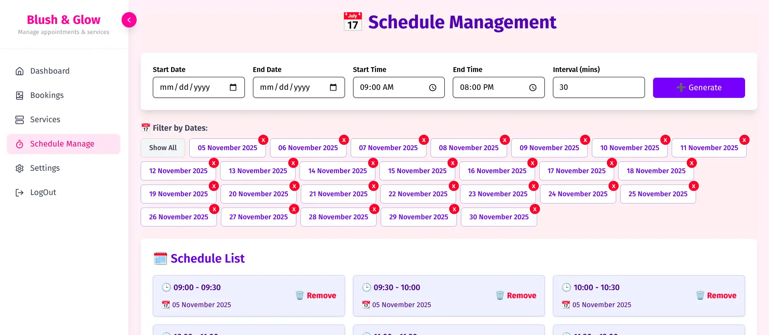Click the Interval (mins) input field

(x=598, y=87)
